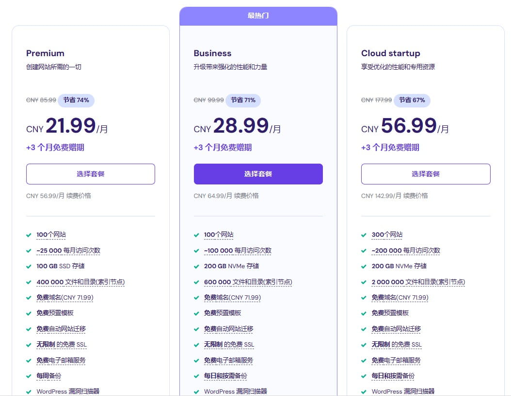
Task: Open Premium's 400 000 文件和目录 tooltip link
Action: click(80, 282)
